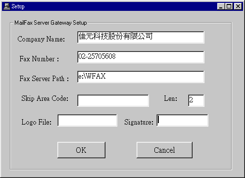The height and width of the screenshot is (178, 245).
Task: Maximize the Setup window
Action: pos(229,6)
